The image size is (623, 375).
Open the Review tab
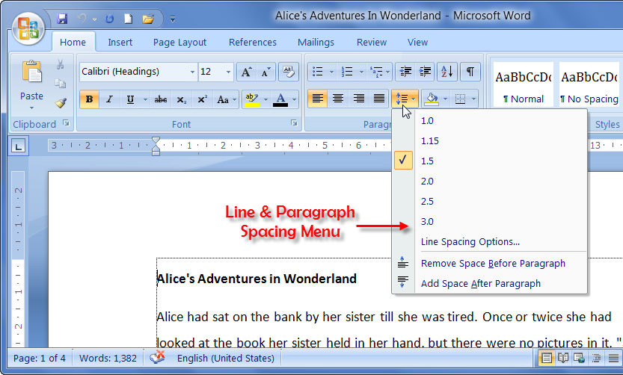tap(372, 42)
